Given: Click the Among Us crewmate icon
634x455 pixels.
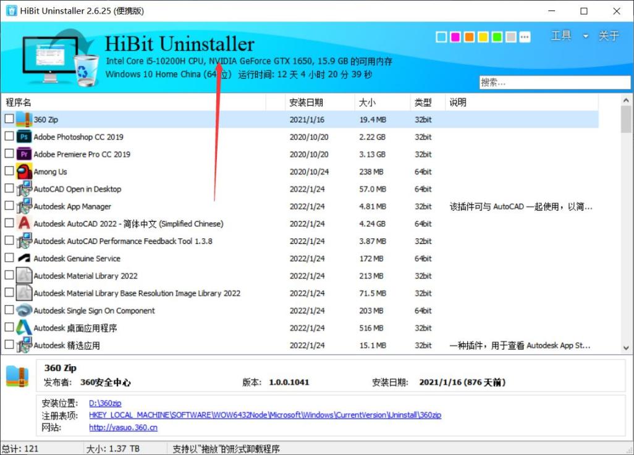Looking at the screenshot, I should click(24, 172).
